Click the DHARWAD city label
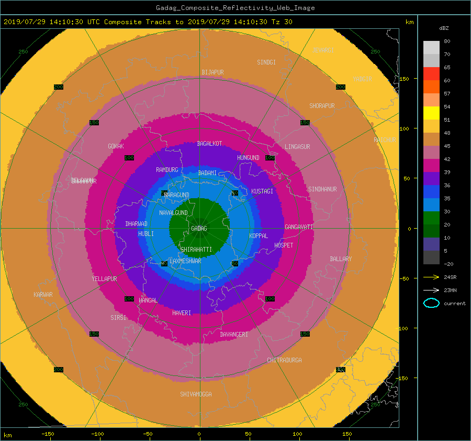Image resolution: width=471 pixels, height=441 pixels. click(136, 224)
